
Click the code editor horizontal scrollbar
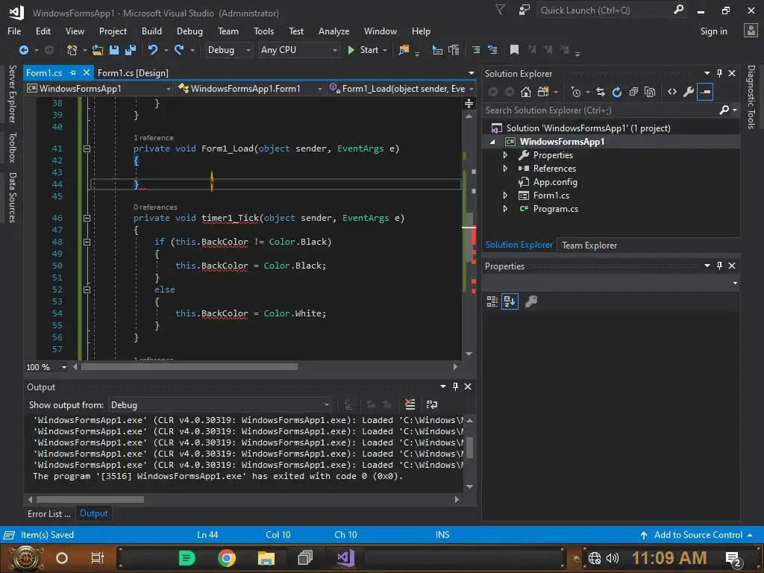point(190,367)
